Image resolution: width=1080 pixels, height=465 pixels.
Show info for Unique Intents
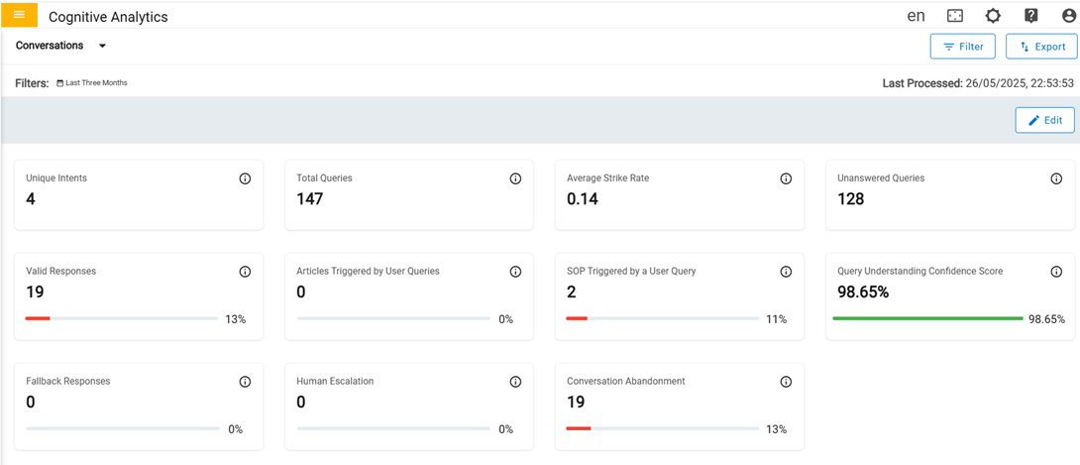click(x=245, y=178)
